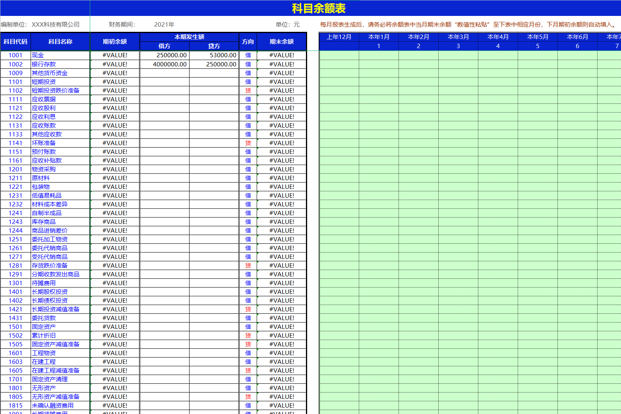Select account code 1501 cell
This screenshot has width=621, height=414.
click(x=15, y=327)
